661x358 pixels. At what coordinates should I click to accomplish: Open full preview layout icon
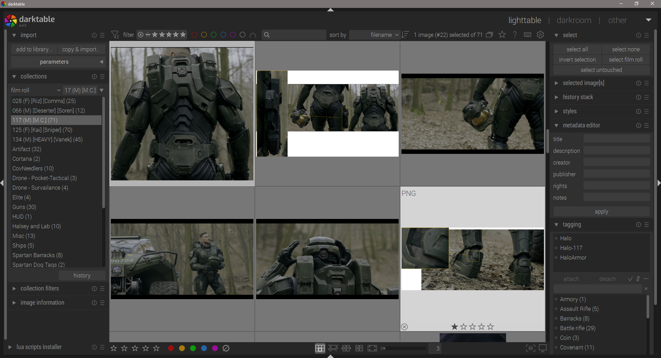(372, 348)
